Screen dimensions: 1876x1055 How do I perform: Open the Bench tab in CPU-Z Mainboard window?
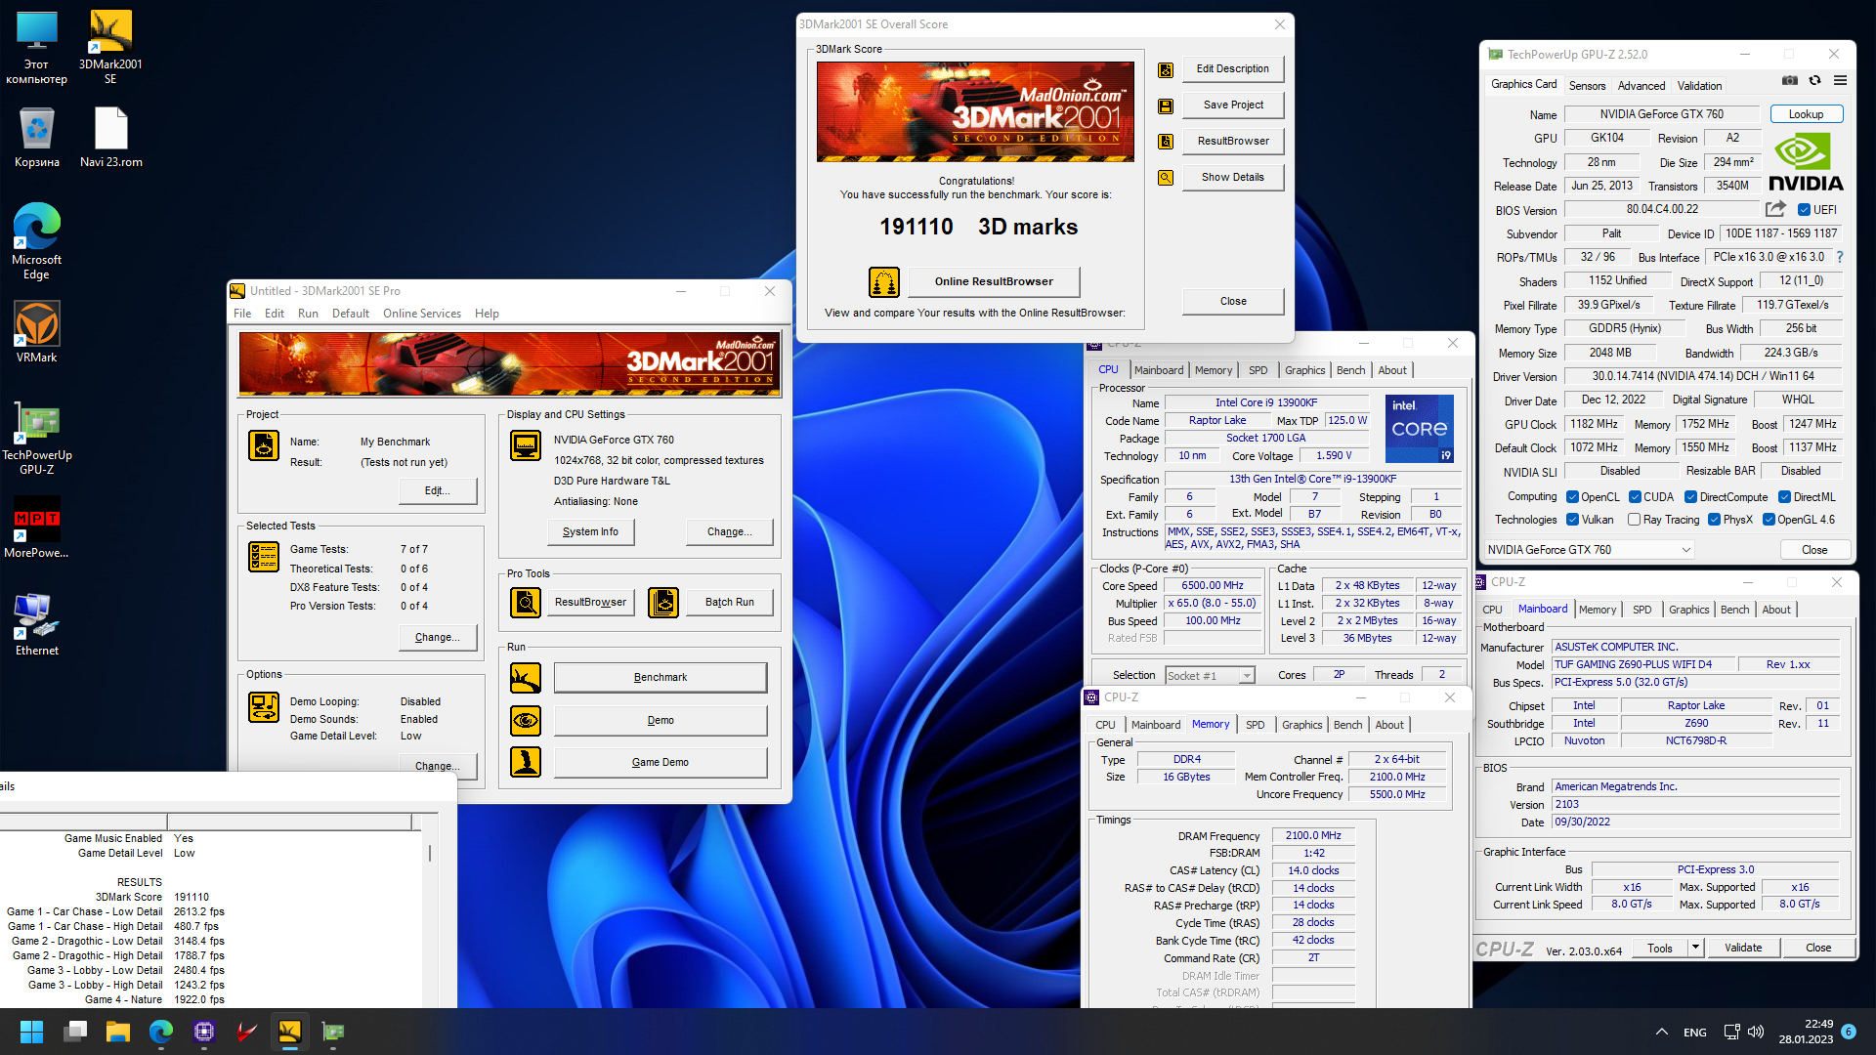click(1734, 610)
